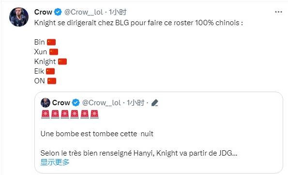The image size is (288, 175).
Task: Click the first red siren emoji
Action: (45, 114)
